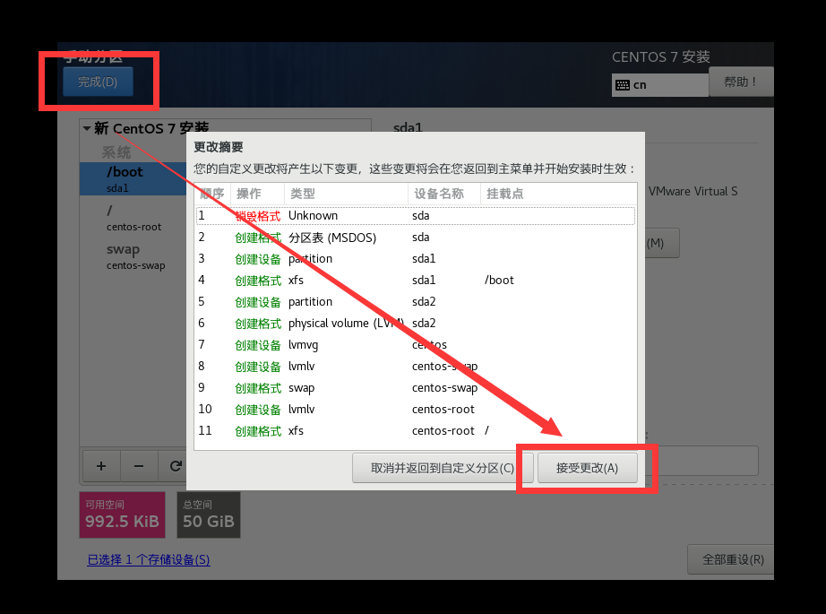
Task: Add a new mount point with the + icon
Action: 100,466
